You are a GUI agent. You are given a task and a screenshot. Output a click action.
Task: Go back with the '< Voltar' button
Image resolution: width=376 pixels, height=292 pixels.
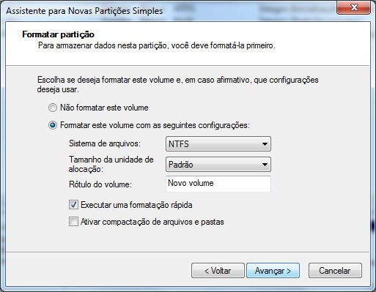coord(218,271)
